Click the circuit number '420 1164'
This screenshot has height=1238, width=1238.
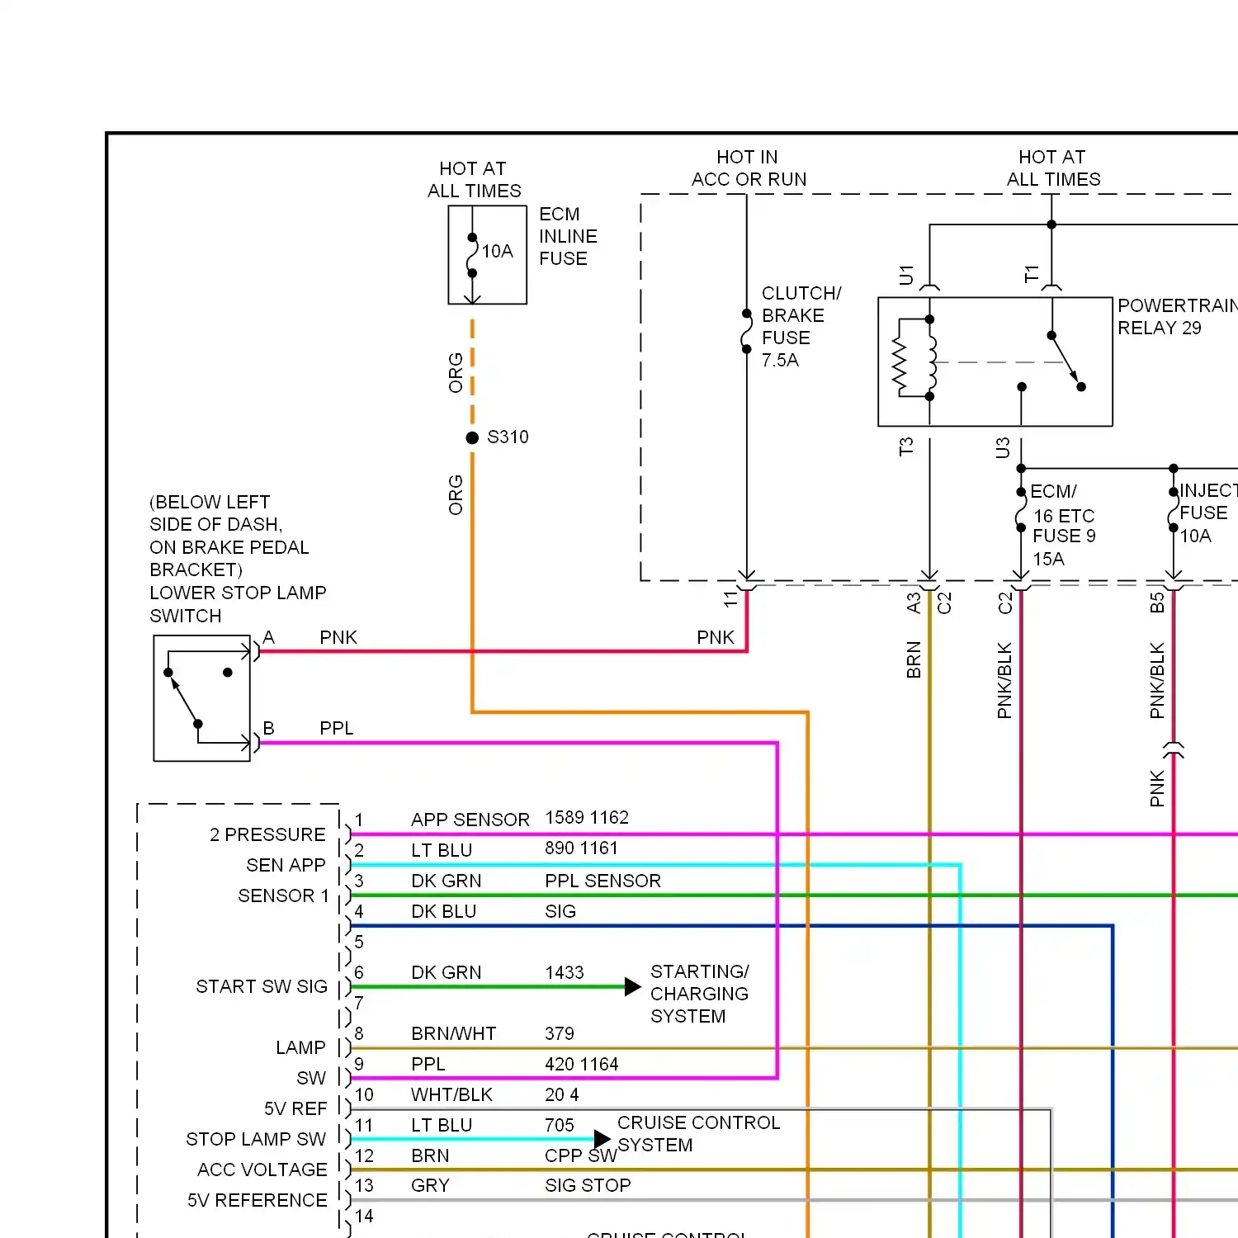click(x=582, y=1064)
